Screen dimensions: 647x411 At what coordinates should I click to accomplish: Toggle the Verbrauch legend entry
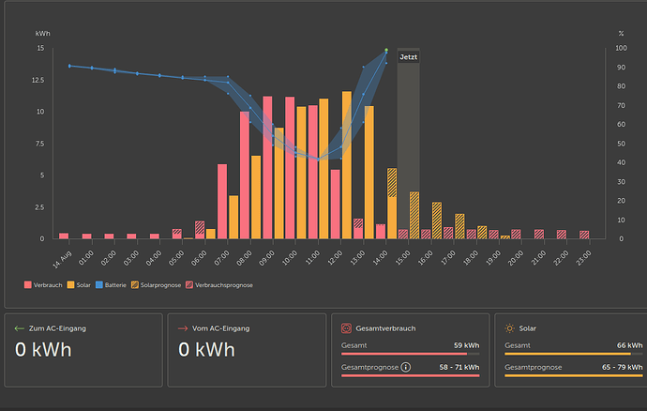(41, 284)
